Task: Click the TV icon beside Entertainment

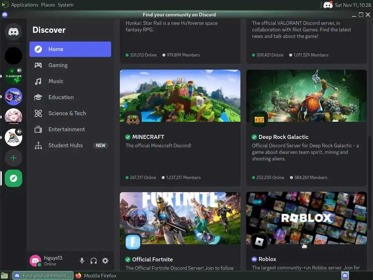Action: 38,129
